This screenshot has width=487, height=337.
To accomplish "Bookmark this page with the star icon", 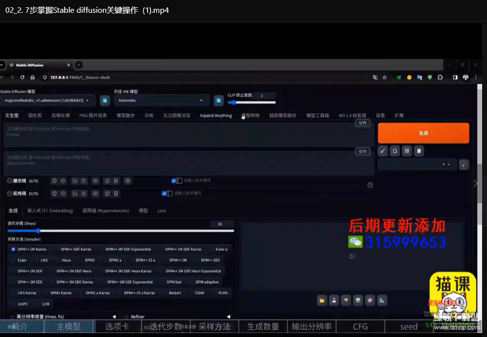I will click(385, 77).
